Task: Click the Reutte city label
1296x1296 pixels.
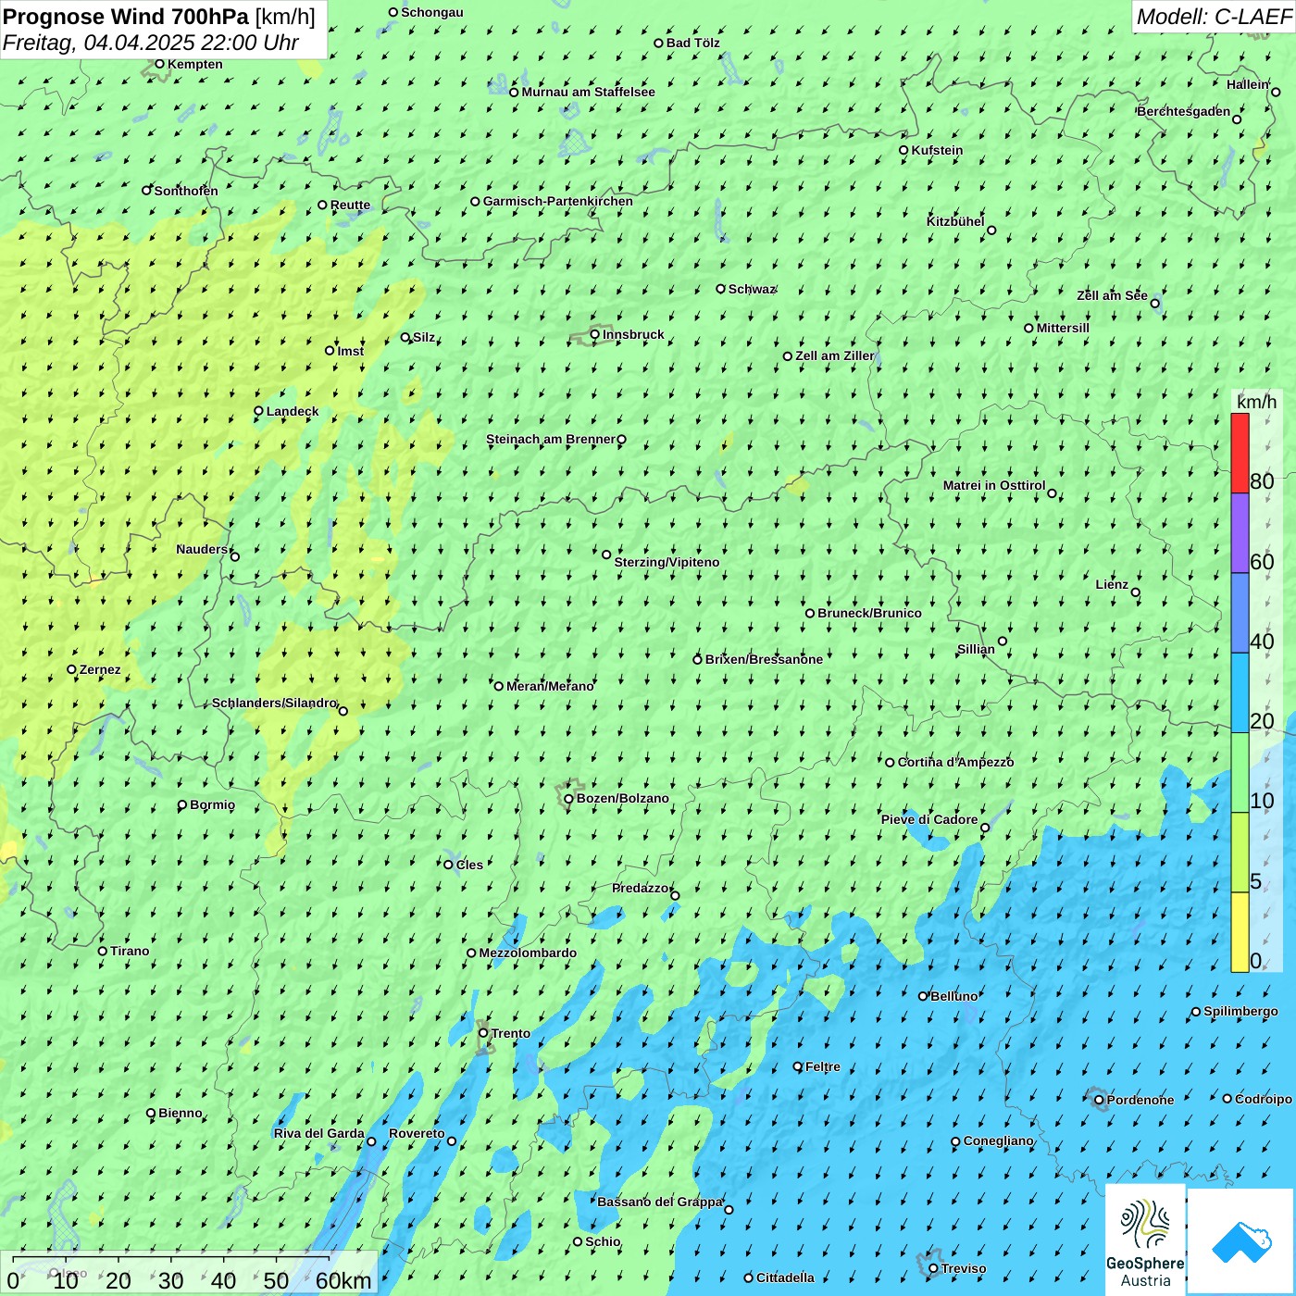Action: pyautogui.click(x=350, y=205)
